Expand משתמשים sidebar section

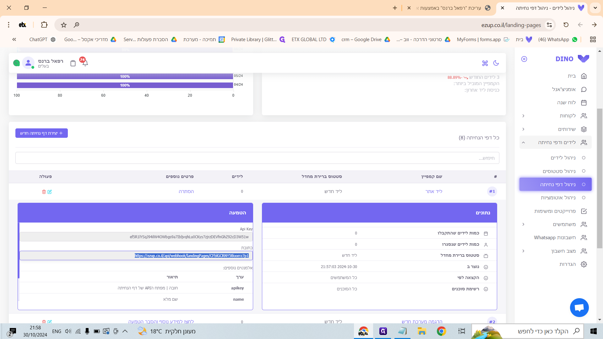point(555,224)
